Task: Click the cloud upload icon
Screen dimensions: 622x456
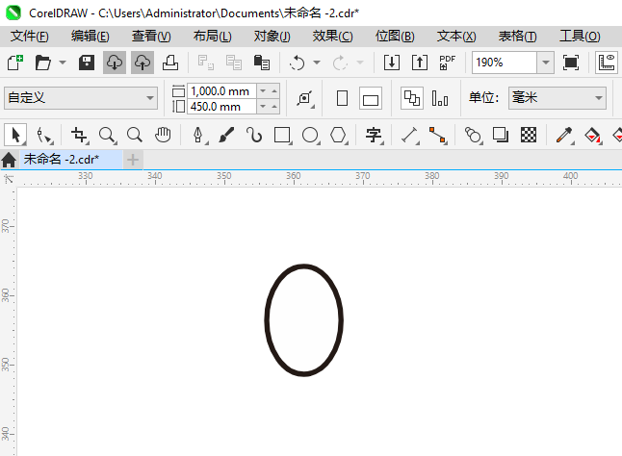Action: point(143,63)
